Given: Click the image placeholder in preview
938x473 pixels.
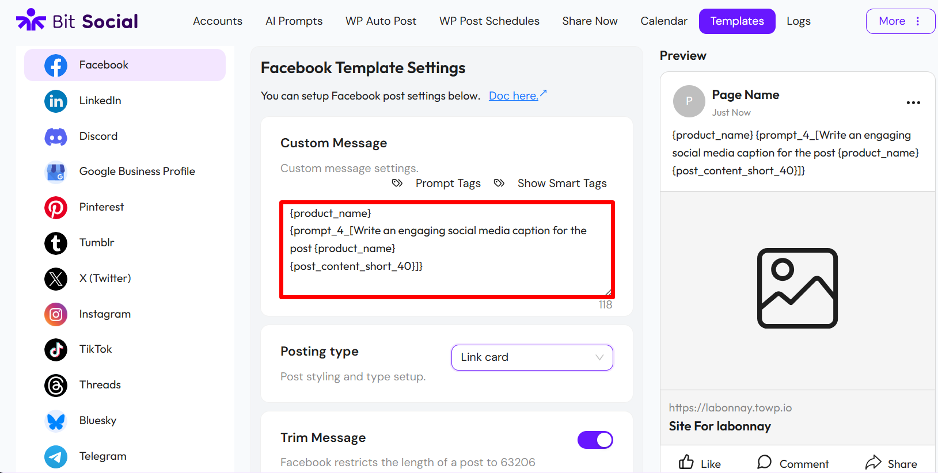Looking at the screenshot, I should 798,288.
